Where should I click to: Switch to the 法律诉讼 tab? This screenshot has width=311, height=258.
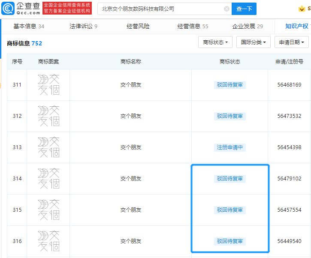[83, 26]
